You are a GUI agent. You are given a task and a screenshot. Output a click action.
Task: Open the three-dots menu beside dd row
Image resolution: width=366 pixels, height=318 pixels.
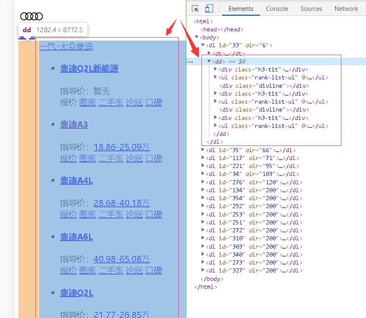pyautogui.click(x=190, y=62)
